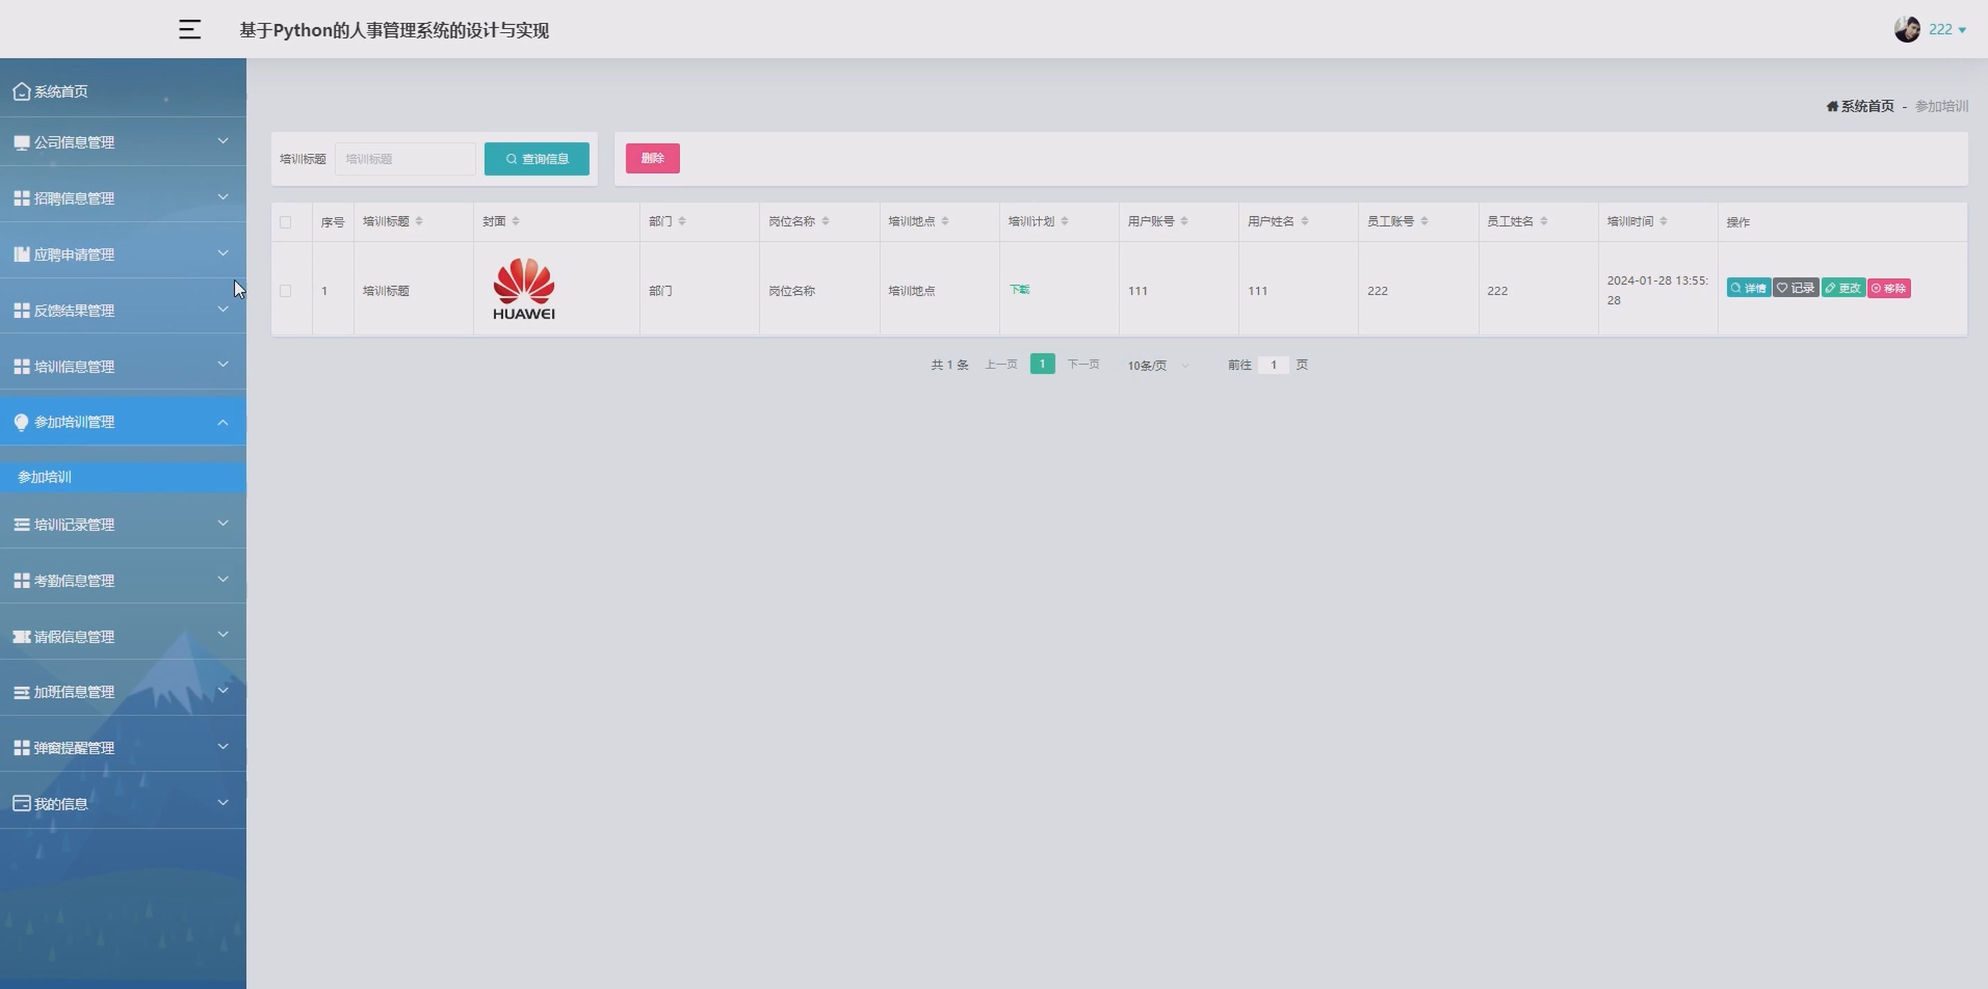Click 系统首页 house icon in sidebar
This screenshot has width=1988, height=989.
[21, 91]
